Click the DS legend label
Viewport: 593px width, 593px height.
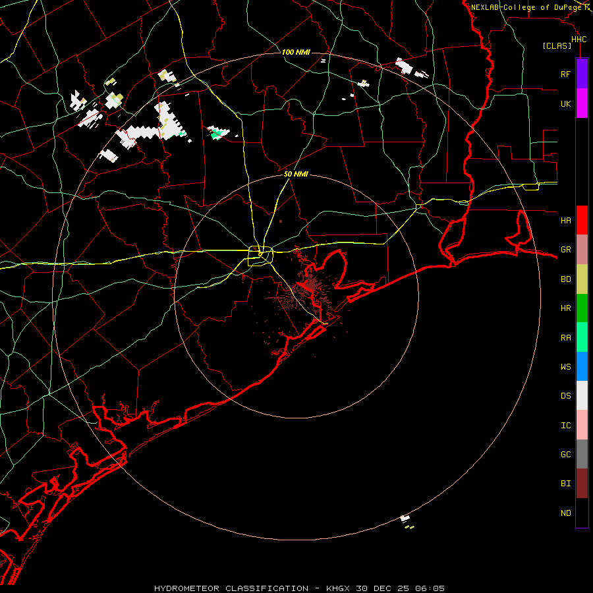[565, 396]
